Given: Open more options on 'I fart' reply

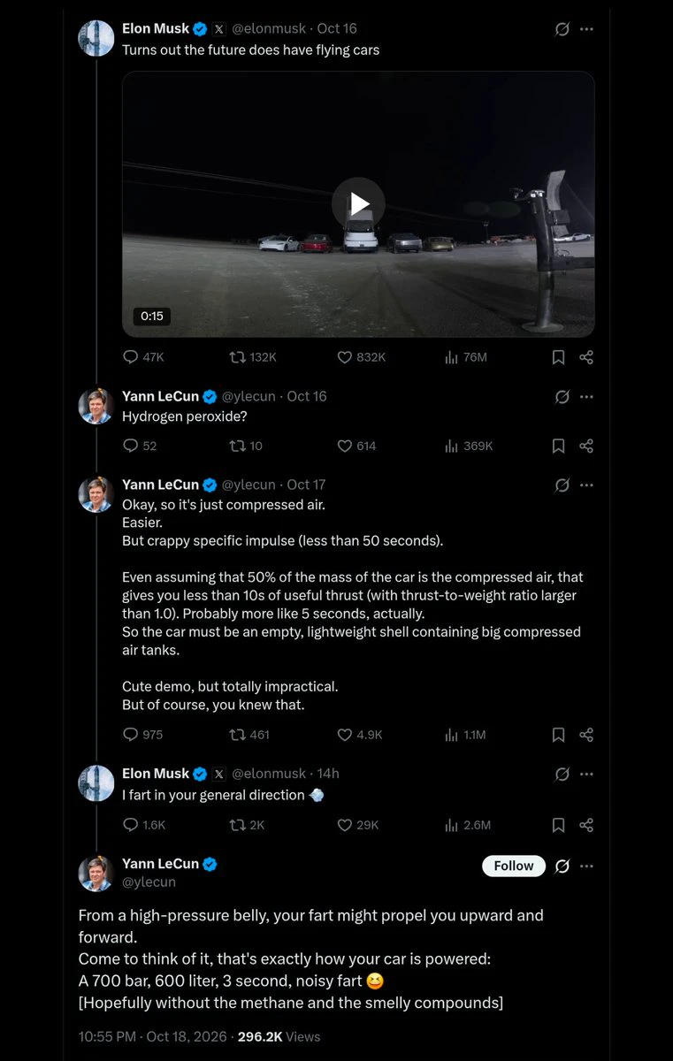Looking at the screenshot, I should point(586,774).
